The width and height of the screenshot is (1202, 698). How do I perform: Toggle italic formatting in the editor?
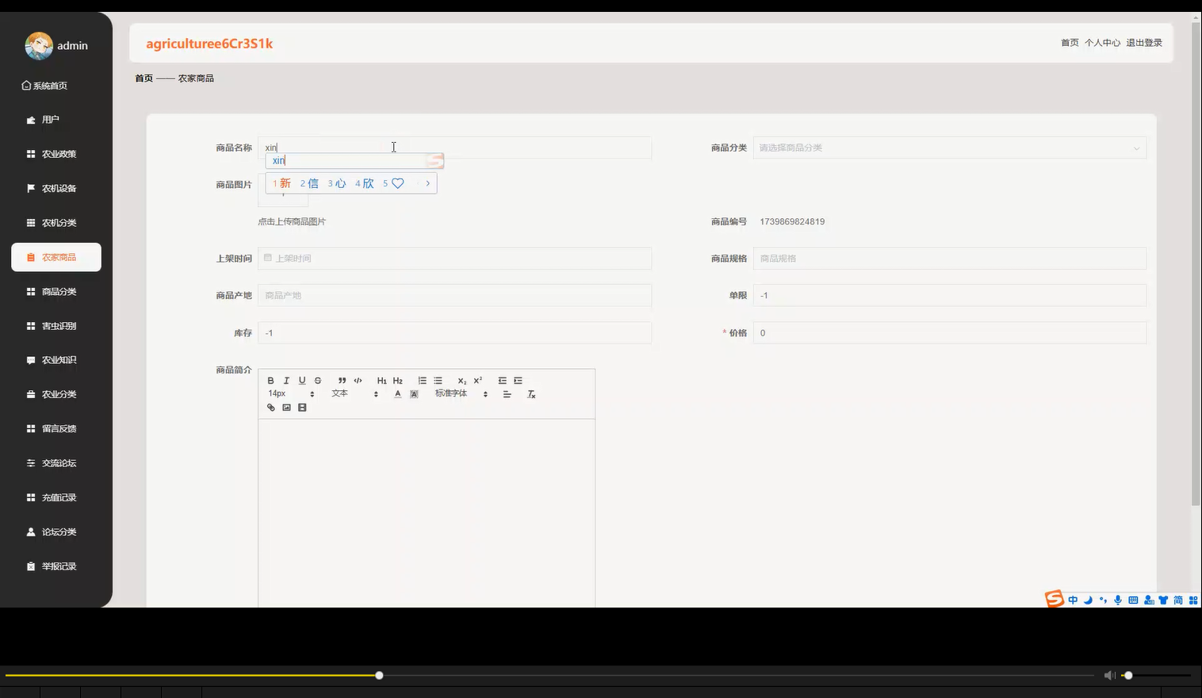[x=286, y=381]
